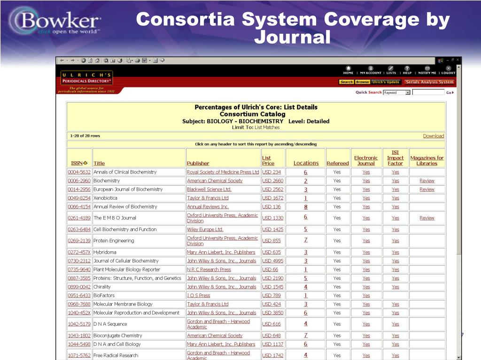
Task: Open the Quick Search Keyword dropdown
Action: pyautogui.click(x=396, y=92)
